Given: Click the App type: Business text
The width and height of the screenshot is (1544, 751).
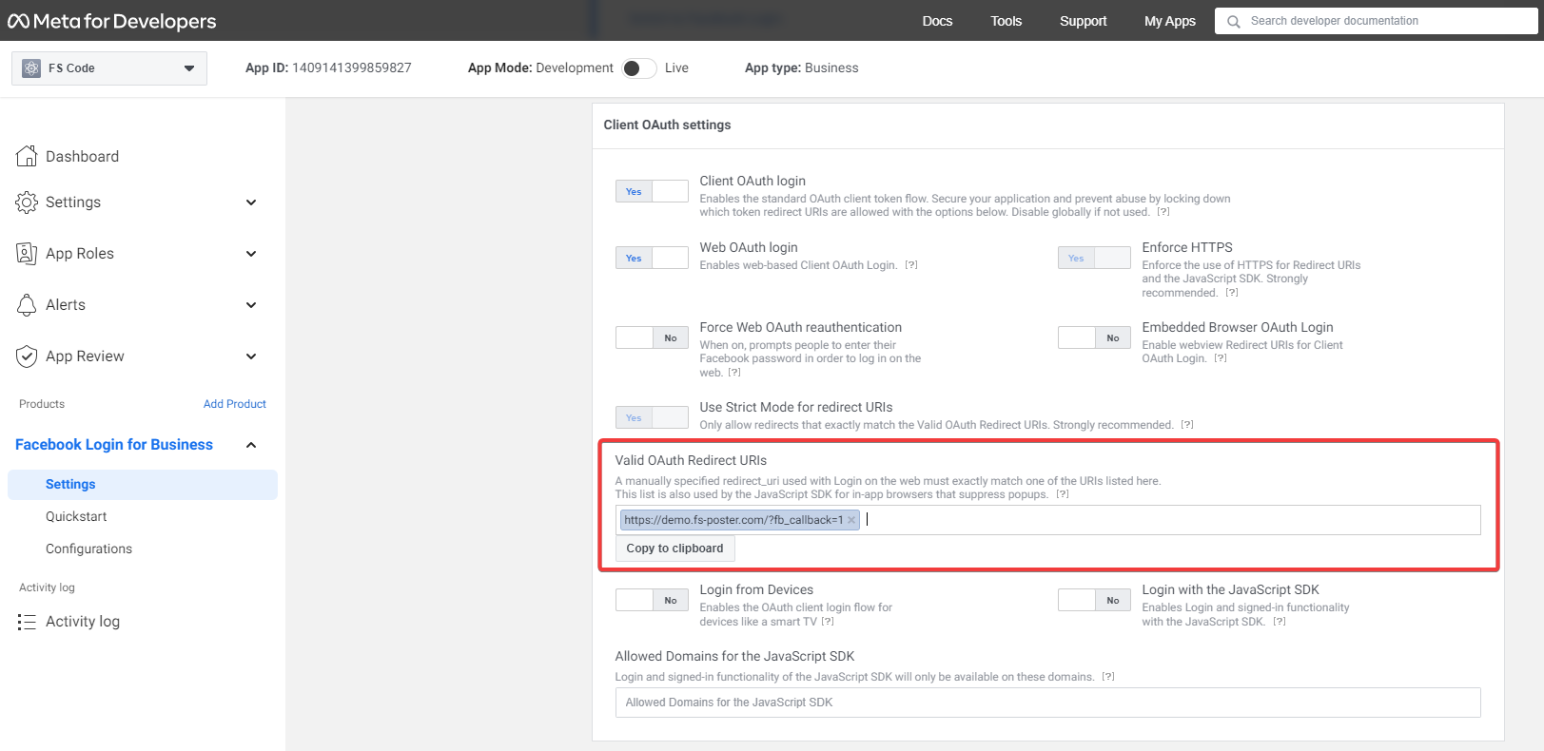Looking at the screenshot, I should pyautogui.click(x=801, y=68).
